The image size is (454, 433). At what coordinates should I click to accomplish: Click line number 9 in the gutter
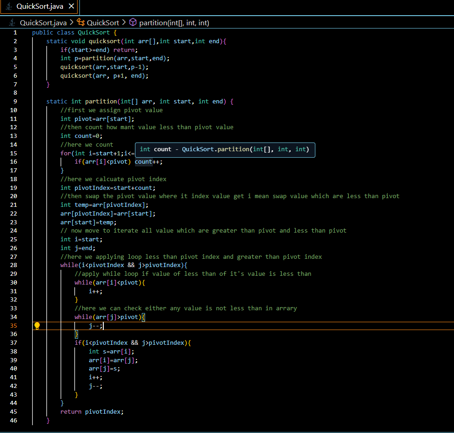(x=15, y=102)
